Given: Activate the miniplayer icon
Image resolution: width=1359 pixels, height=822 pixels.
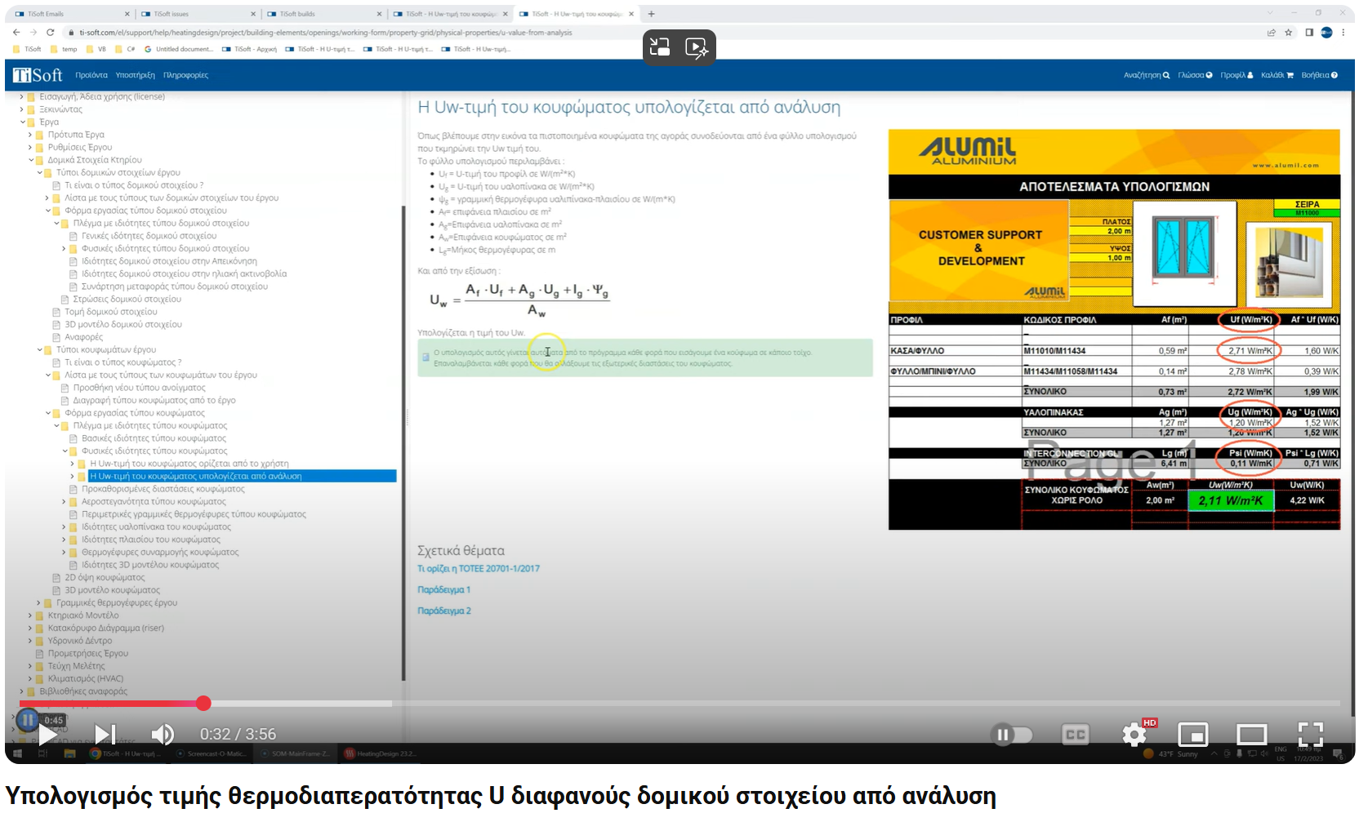Looking at the screenshot, I should (1195, 735).
